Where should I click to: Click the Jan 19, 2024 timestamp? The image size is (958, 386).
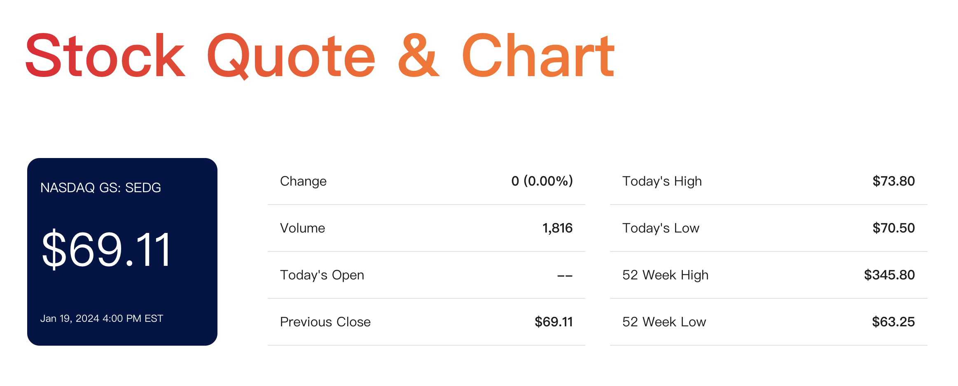pyautogui.click(x=102, y=319)
